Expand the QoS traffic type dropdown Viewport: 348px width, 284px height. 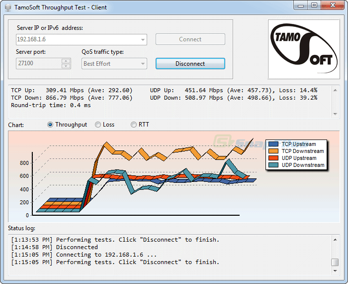click(143, 64)
